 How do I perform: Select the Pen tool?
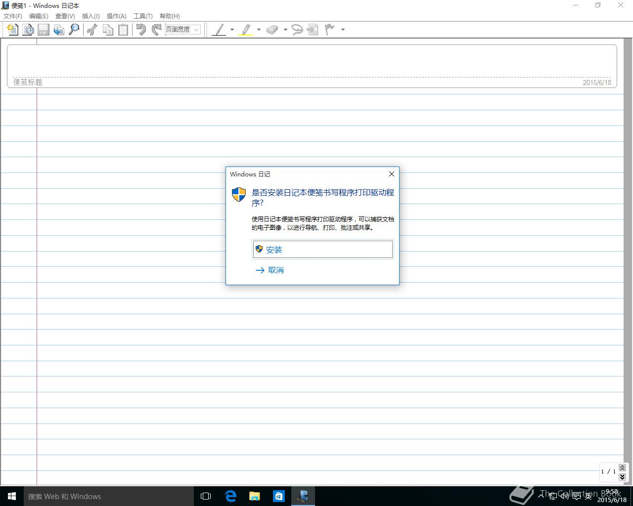coord(219,30)
